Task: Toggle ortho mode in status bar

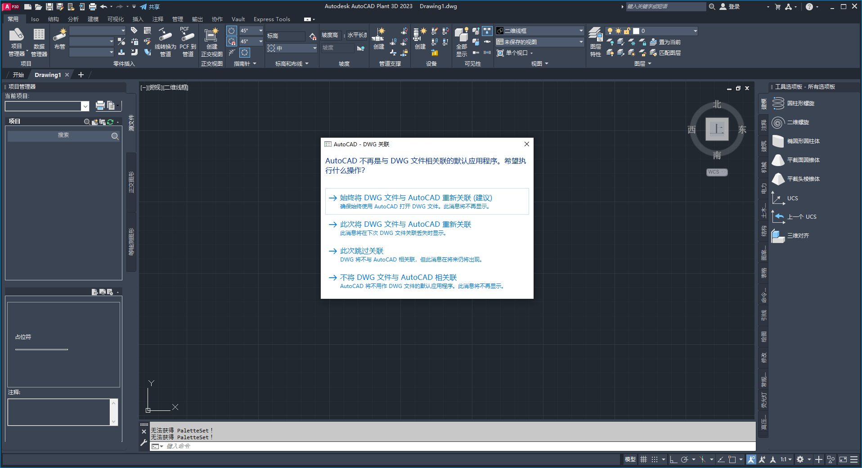Action: [673, 459]
